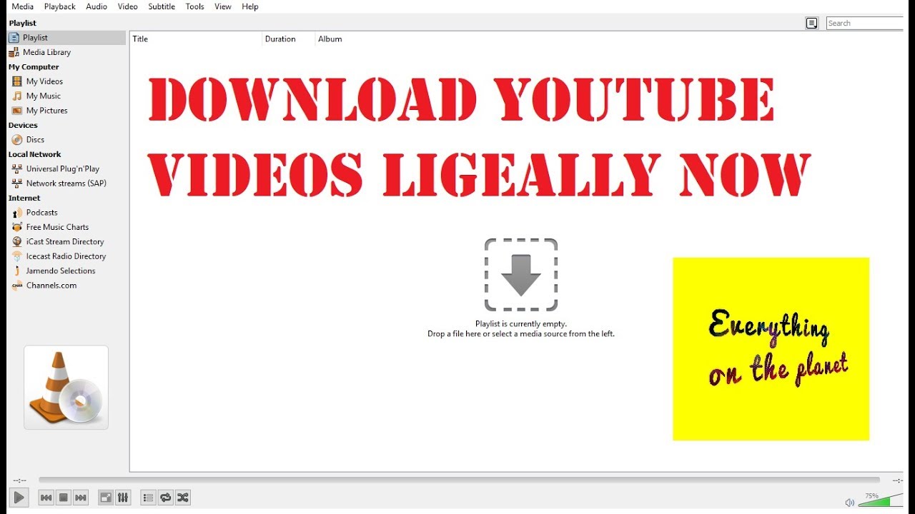Open the Help menu
The height and width of the screenshot is (514, 915).
pos(250,6)
